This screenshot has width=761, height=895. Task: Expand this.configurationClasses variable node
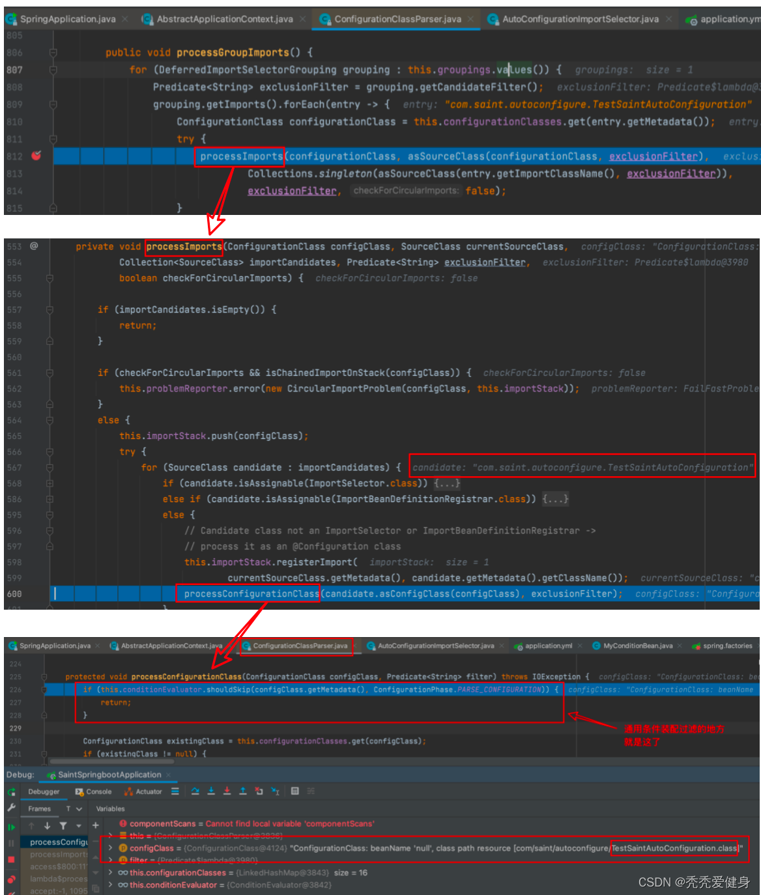pyautogui.click(x=110, y=873)
